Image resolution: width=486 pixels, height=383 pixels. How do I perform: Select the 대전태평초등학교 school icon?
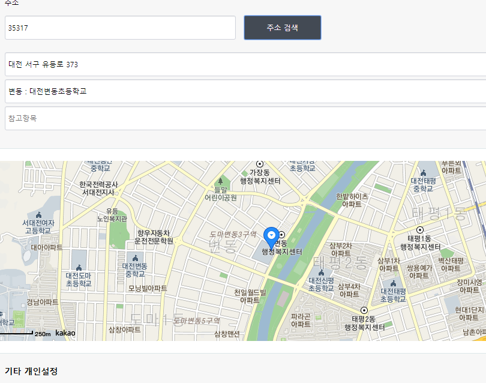tap(393, 283)
